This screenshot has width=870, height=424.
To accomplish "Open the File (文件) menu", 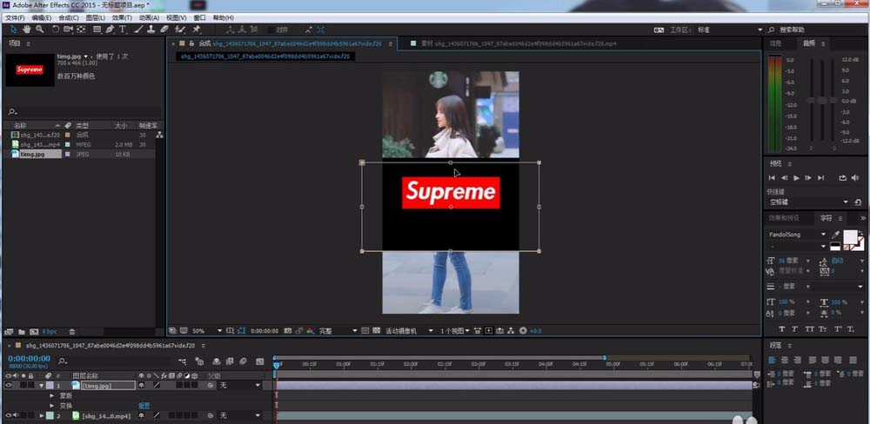I will [x=15, y=17].
